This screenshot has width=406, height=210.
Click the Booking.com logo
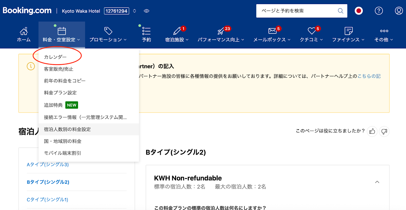[x=27, y=11]
